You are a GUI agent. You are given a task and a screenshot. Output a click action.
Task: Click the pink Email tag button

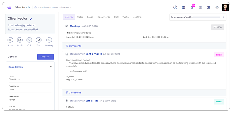click(219, 55)
